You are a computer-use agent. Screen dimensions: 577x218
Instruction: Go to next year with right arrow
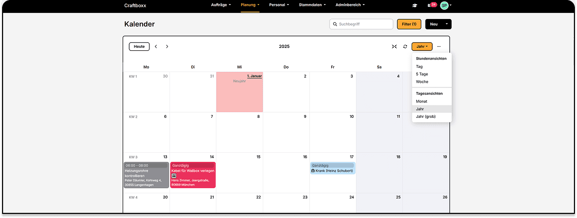[x=167, y=47]
